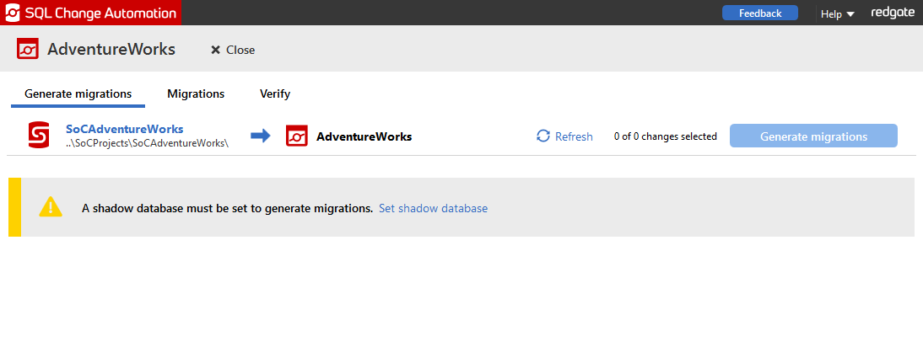Viewport: 923px width, 347px height.
Task: Open the Help dropdown menu
Action: pyautogui.click(x=831, y=13)
